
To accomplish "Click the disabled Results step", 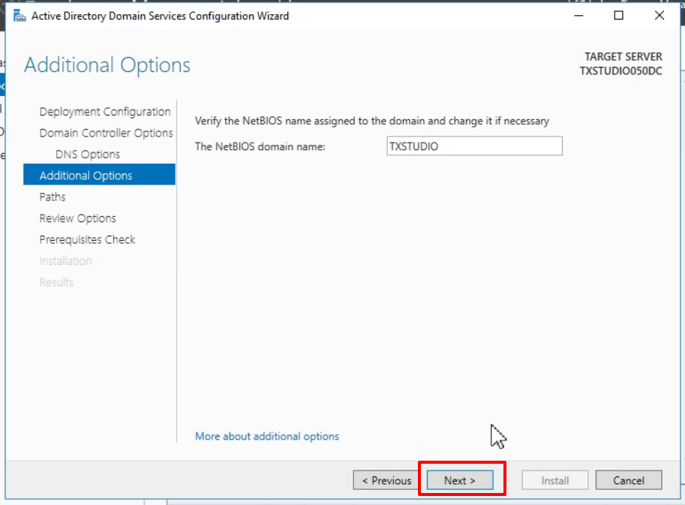I will pyautogui.click(x=56, y=282).
